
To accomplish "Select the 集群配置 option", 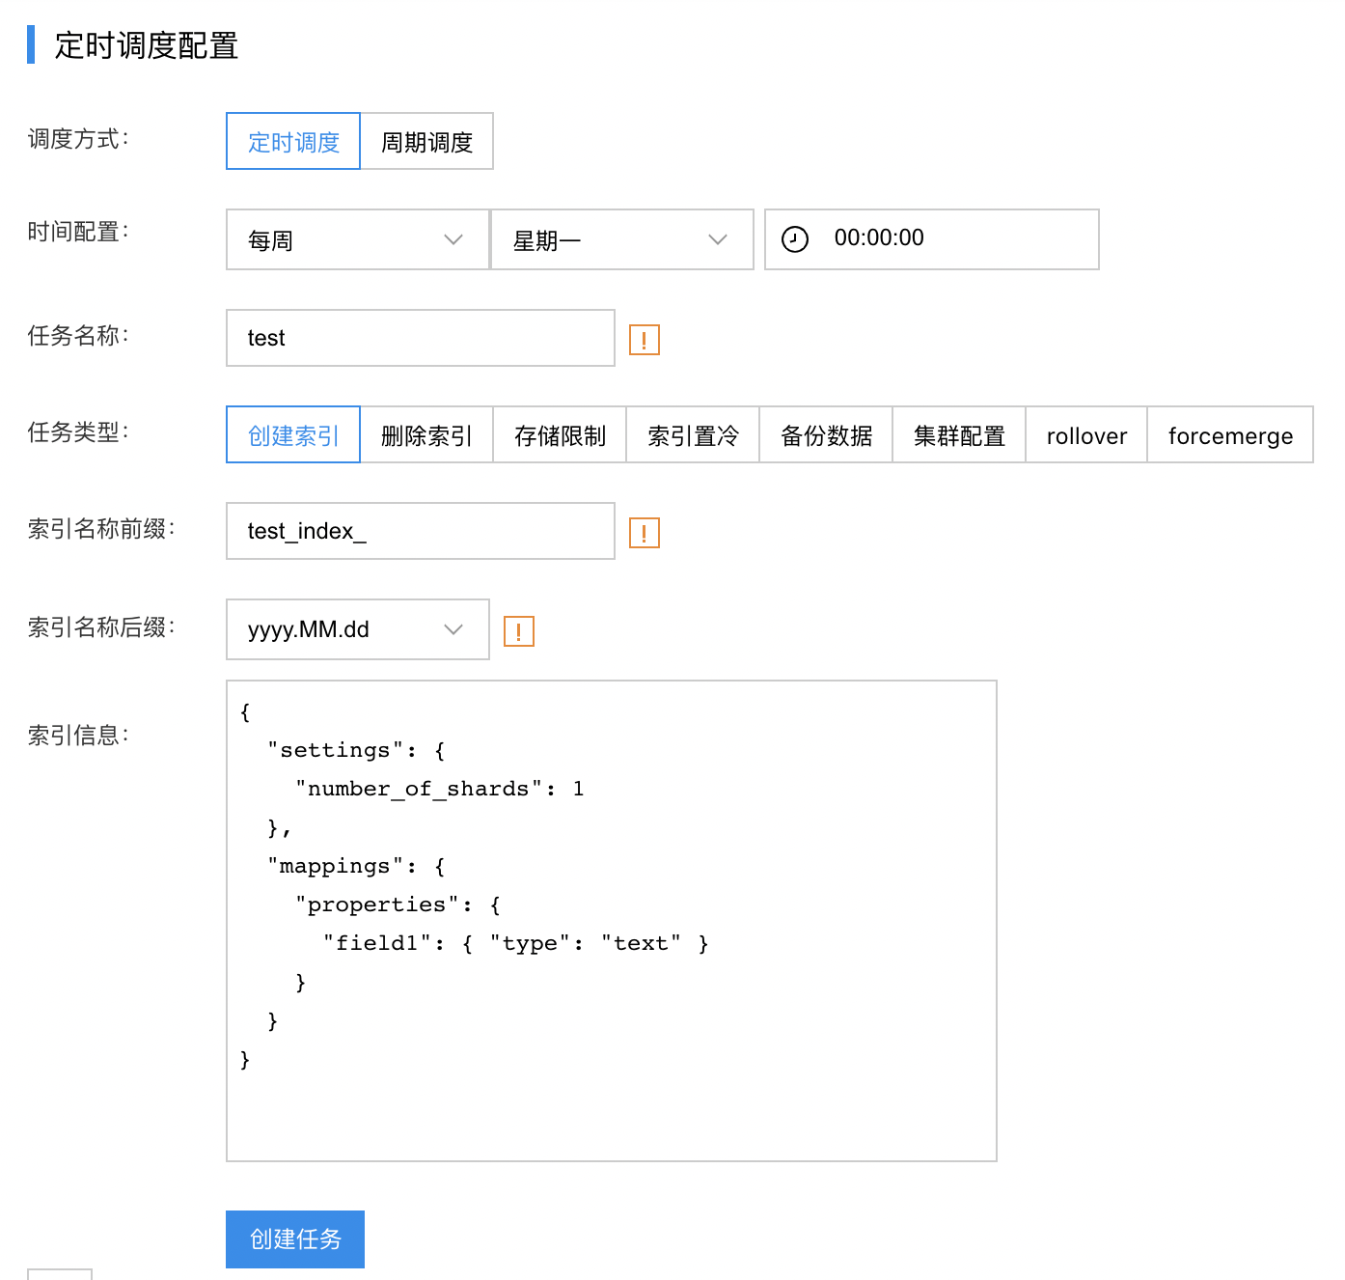I will point(959,435).
